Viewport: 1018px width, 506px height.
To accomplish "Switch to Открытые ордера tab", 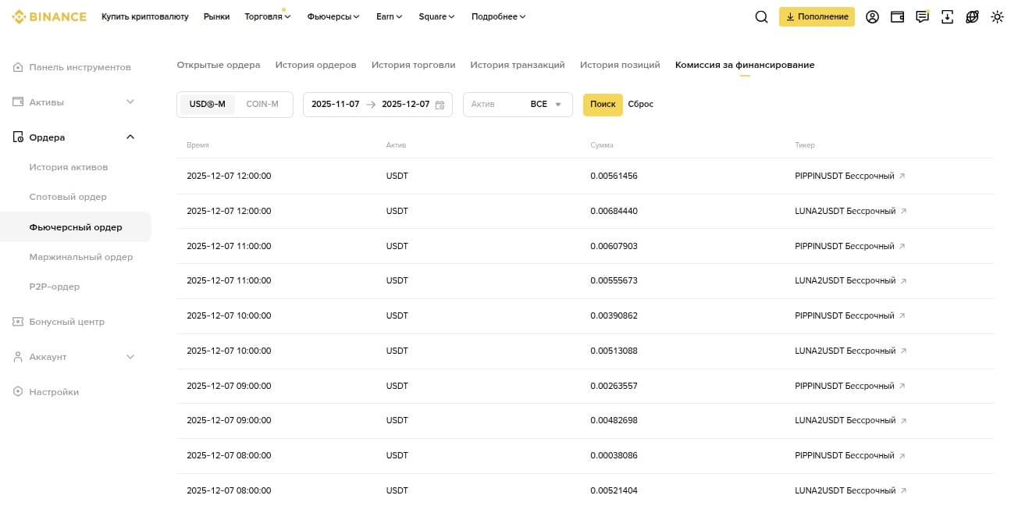I will click(219, 65).
